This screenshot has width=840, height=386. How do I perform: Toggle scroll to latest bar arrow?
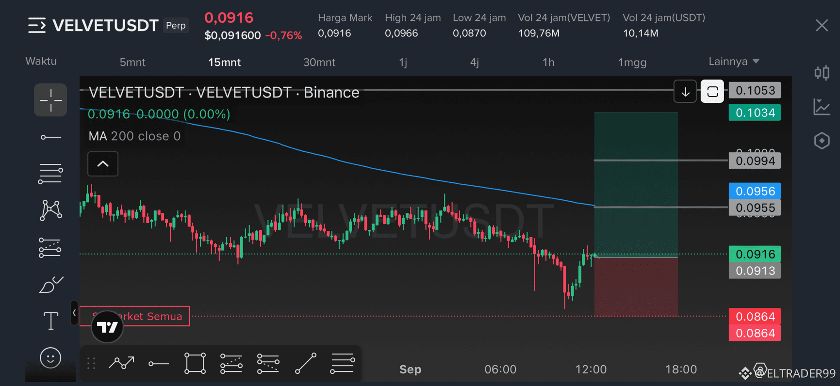685,92
